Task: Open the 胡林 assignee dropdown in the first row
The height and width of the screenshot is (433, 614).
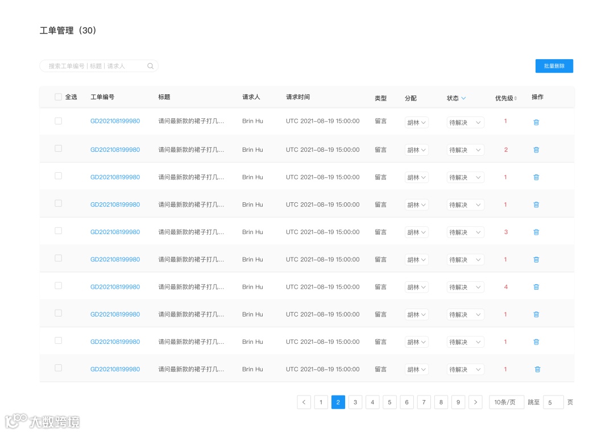Action: (416, 121)
